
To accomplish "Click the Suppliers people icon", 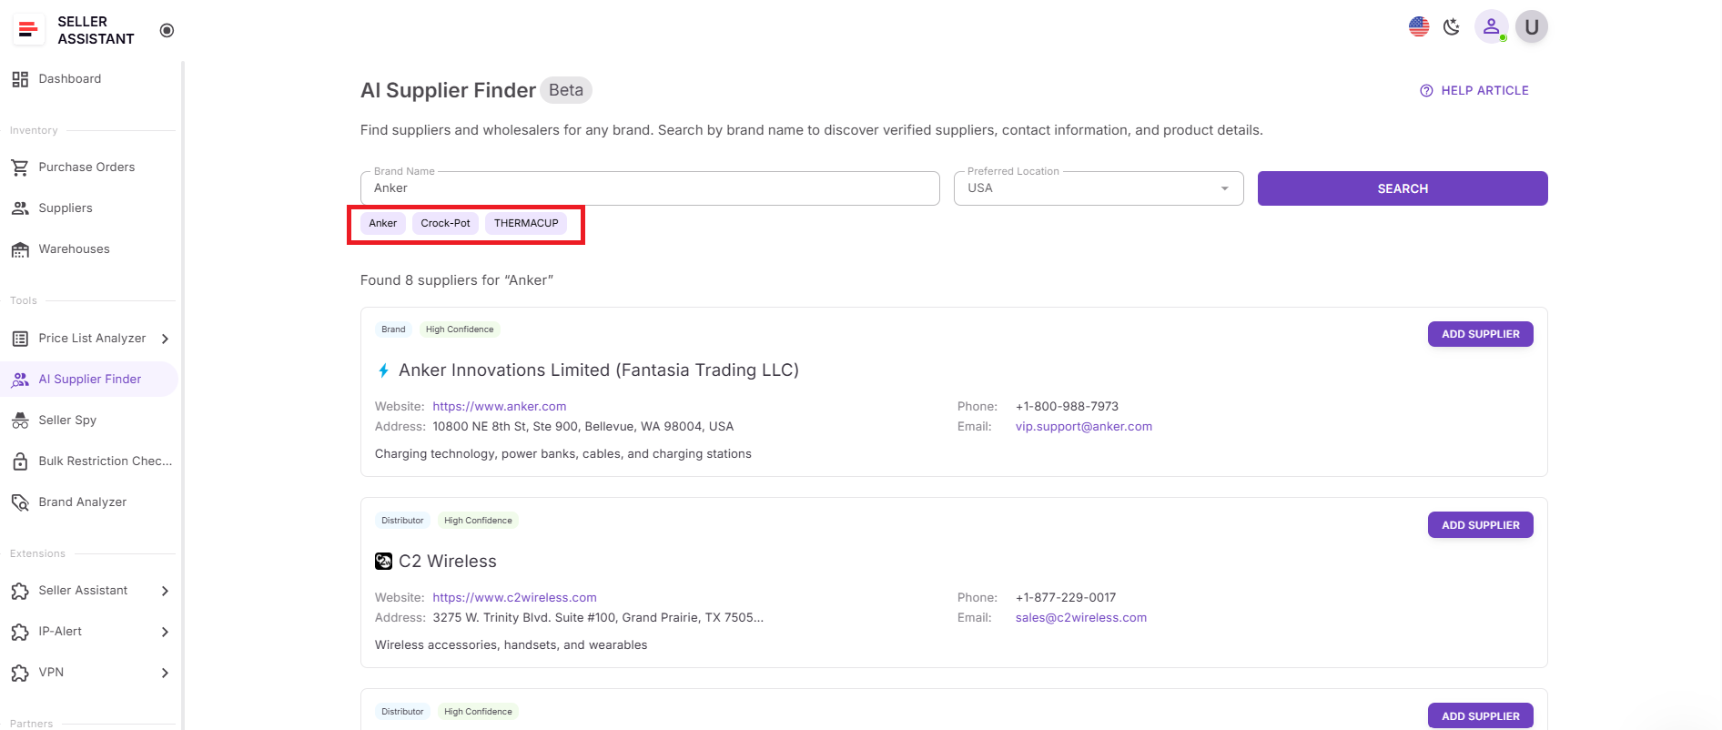I will coord(20,208).
